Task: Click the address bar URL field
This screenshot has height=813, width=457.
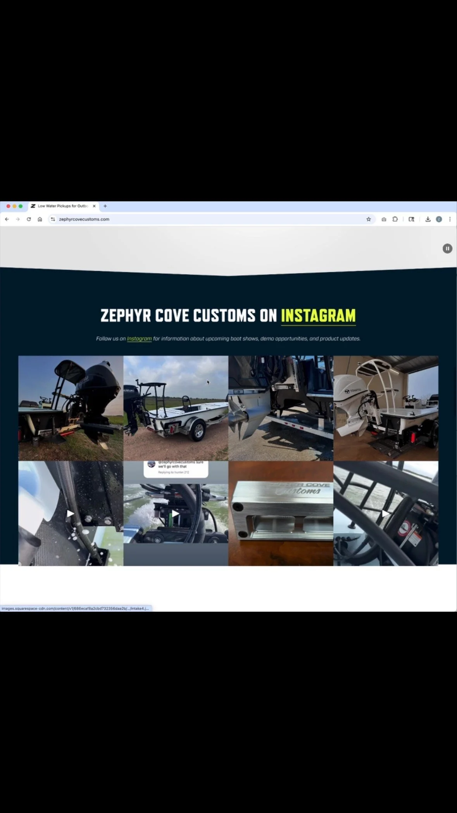Action: (211, 219)
